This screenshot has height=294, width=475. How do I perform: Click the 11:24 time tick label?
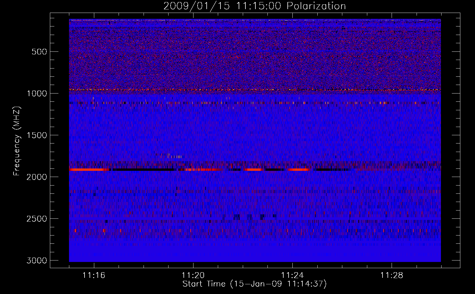292,275
